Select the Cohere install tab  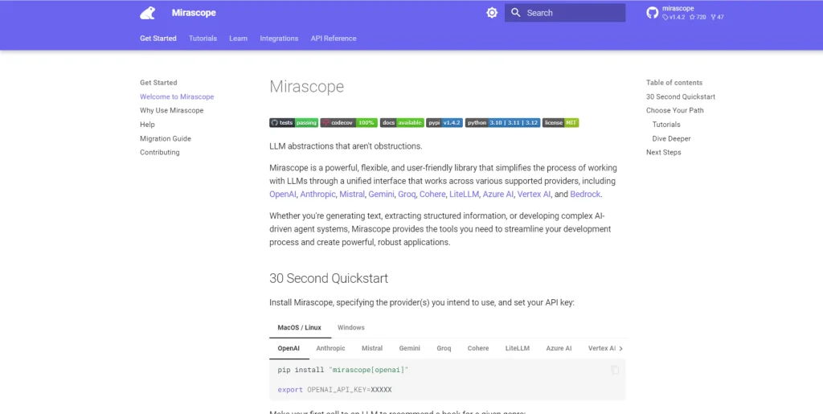pyautogui.click(x=478, y=348)
